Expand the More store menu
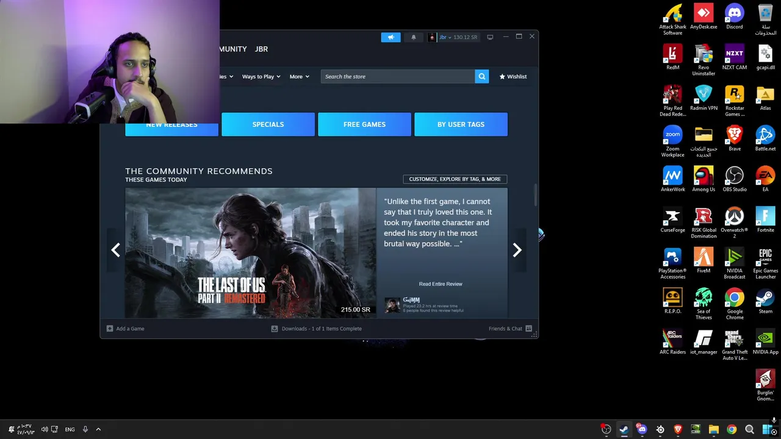This screenshot has width=781, height=439. pos(299,76)
